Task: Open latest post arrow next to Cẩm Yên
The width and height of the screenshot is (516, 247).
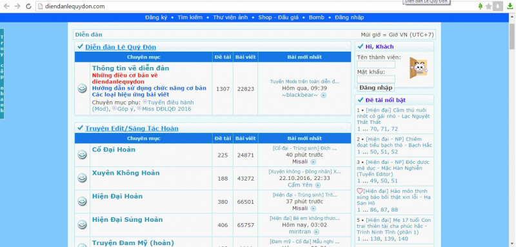Action: pos(317,185)
